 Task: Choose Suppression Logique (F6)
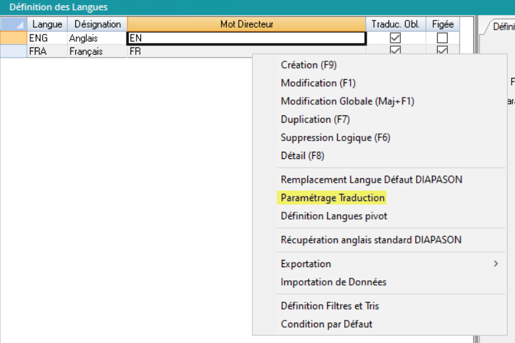point(335,138)
